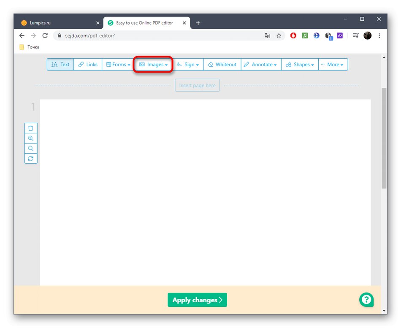The image size is (401, 328).
Task: Click Apply changes button
Action: (x=197, y=300)
